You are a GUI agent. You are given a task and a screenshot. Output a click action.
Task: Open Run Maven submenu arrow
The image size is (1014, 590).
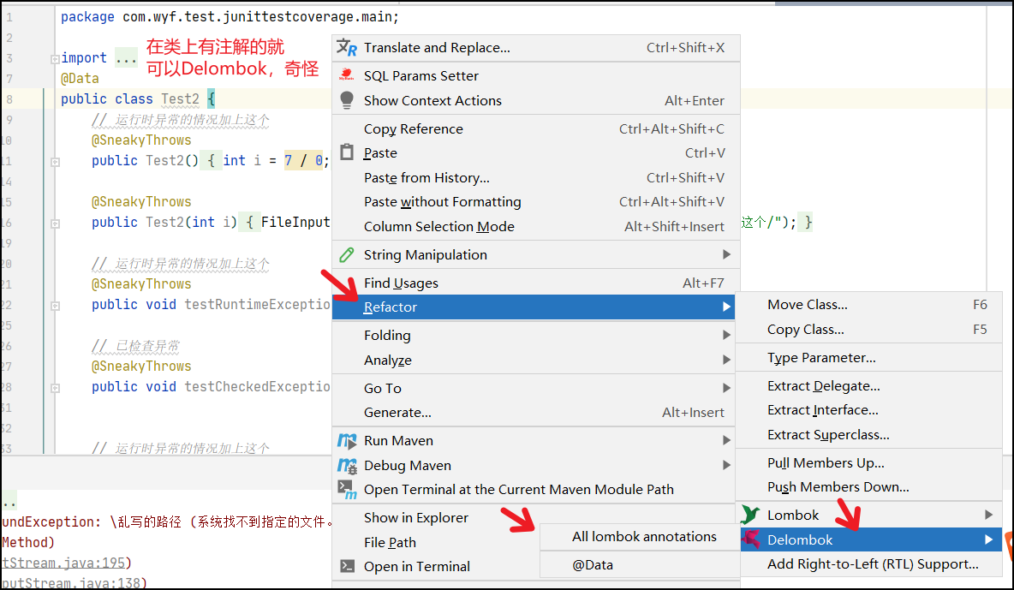pyautogui.click(x=726, y=440)
